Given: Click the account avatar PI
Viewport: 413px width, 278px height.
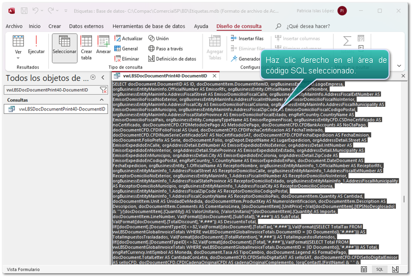Looking at the screenshot, I should (342, 11).
